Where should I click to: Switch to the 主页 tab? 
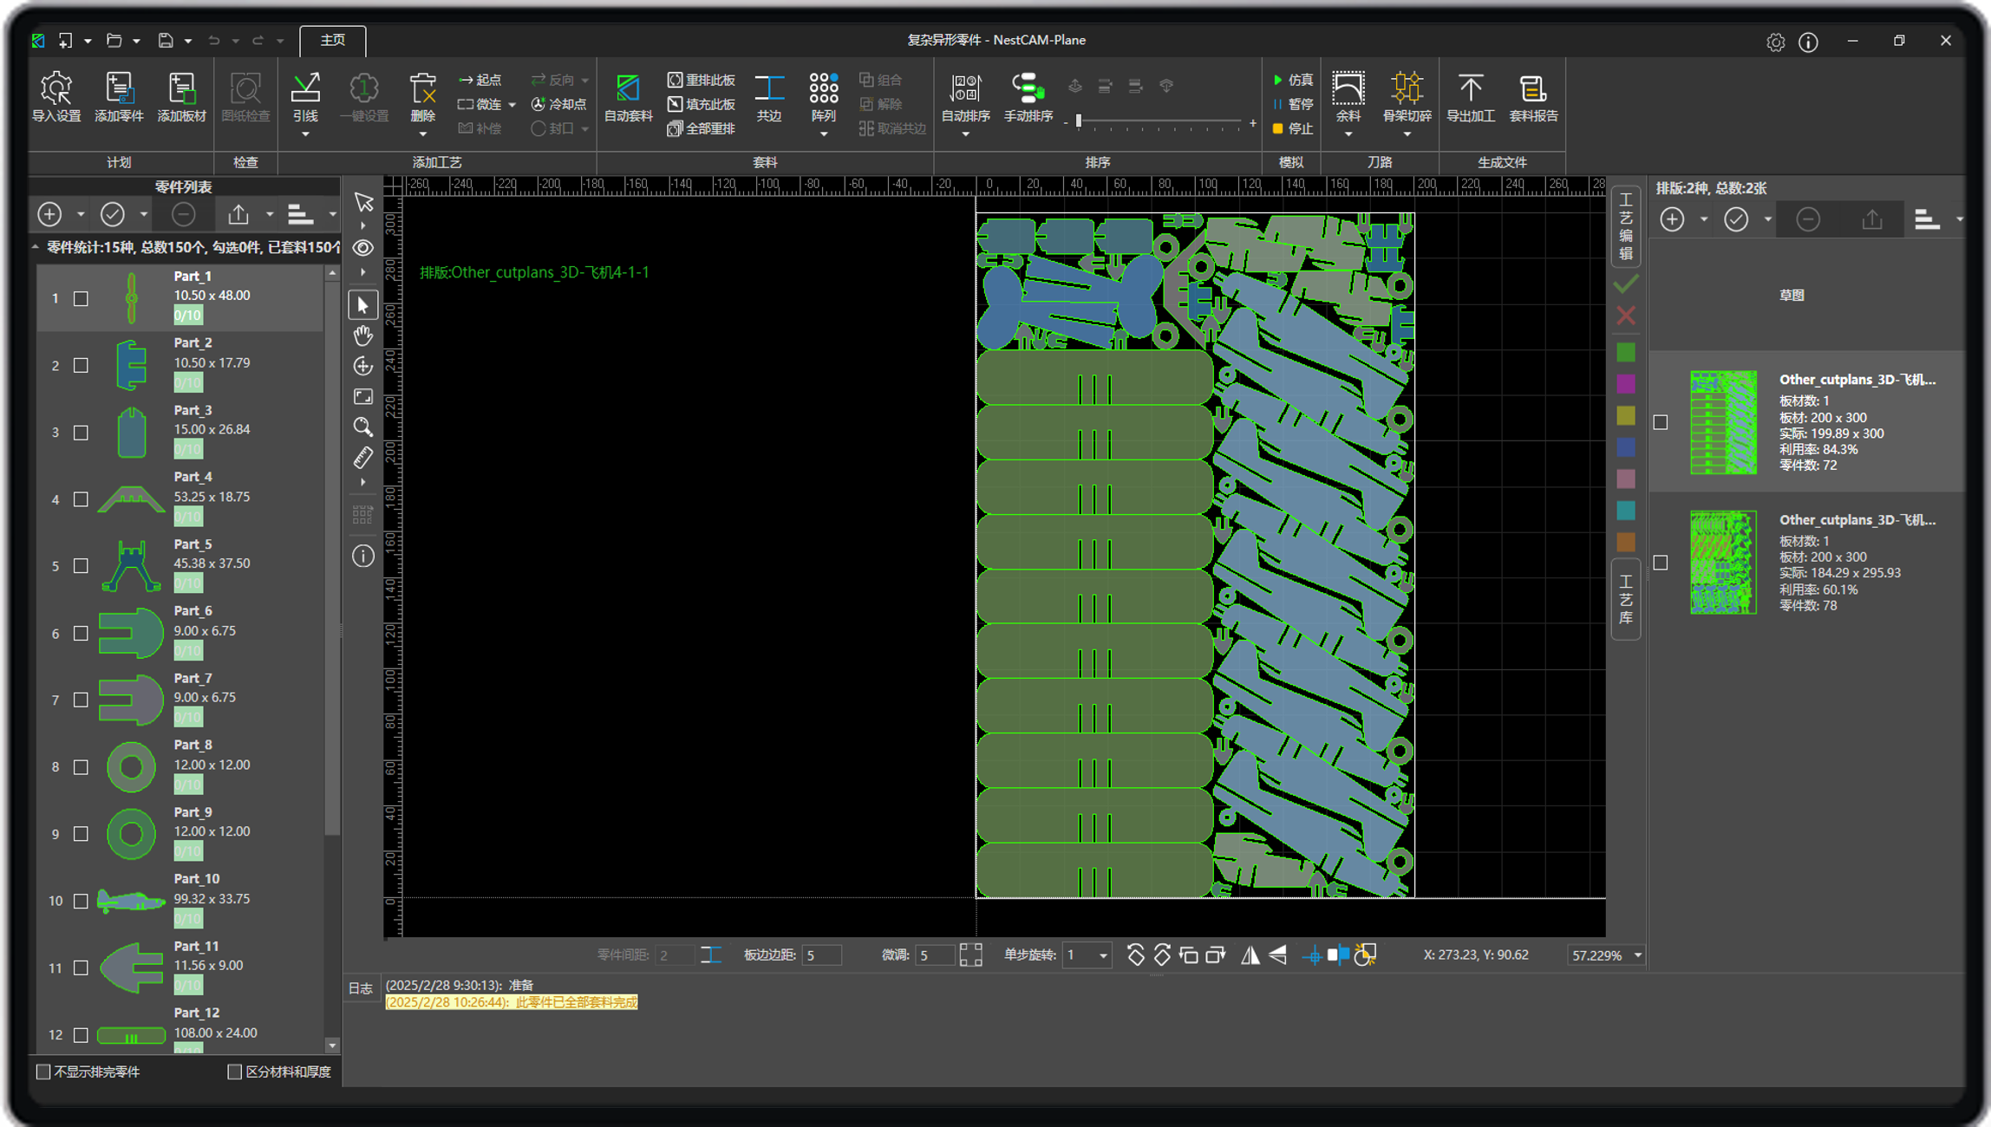[x=333, y=40]
